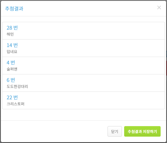Click the 추첨결과 dialog title

click(14, 9)
